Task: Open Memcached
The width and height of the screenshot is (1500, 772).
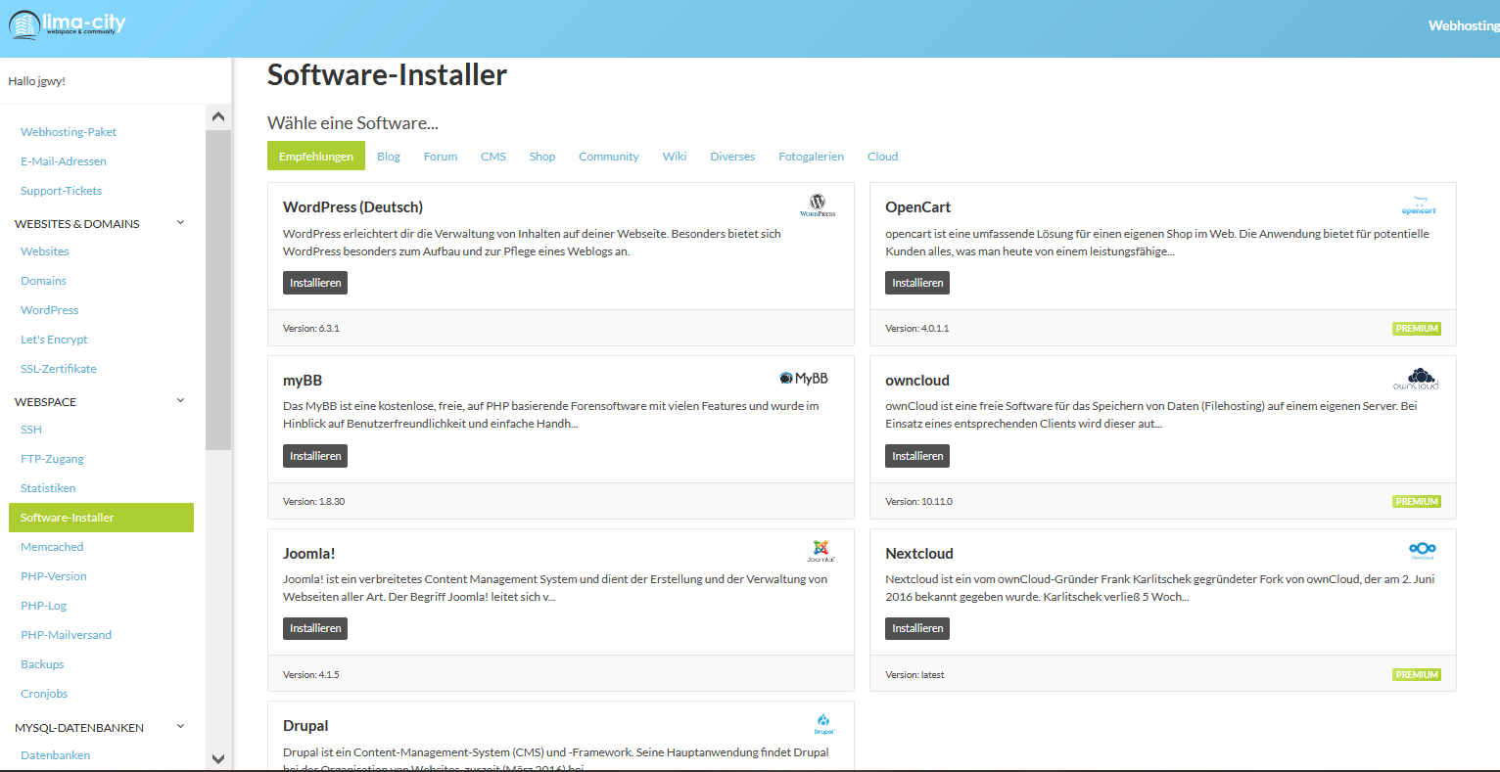Action: [52, 547]
